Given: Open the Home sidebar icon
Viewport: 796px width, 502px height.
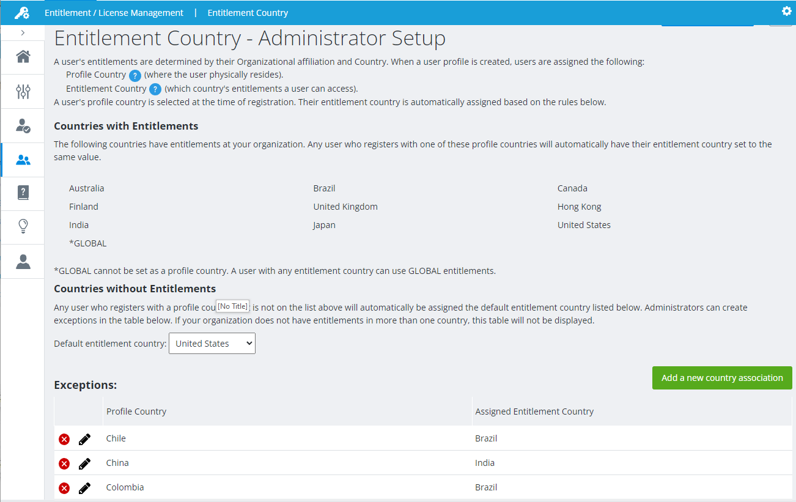Looking at the screenshot, I should click(23, 57).
